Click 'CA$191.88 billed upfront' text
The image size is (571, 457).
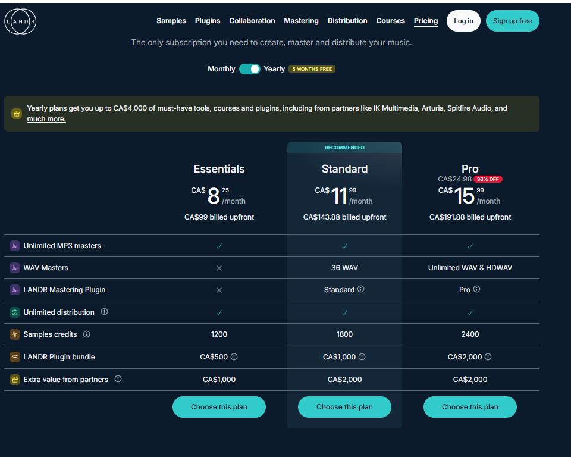coord(470,217)
